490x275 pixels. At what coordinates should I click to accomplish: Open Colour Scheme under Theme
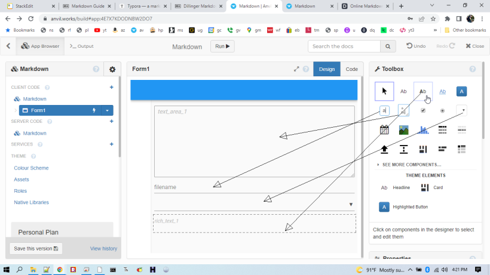pyautogui.click(x=31, y=168)
